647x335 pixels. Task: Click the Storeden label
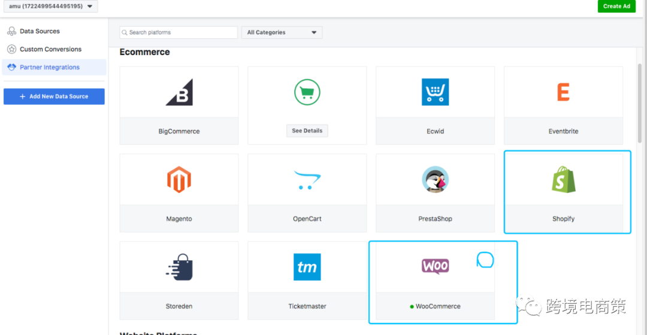[x=179, y=306]
